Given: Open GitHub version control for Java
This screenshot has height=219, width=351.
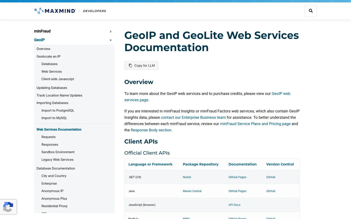Looking at the screenshot, I should (x=271, y=191).
